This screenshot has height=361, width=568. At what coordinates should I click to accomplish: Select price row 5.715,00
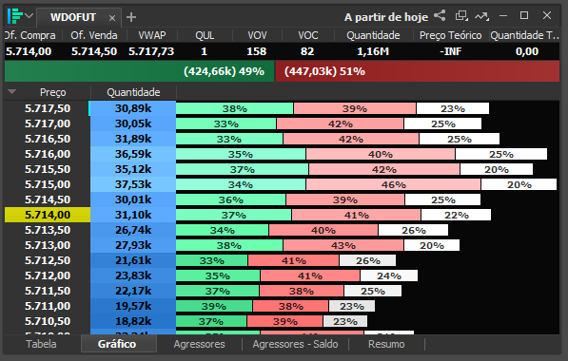[48, 184]
